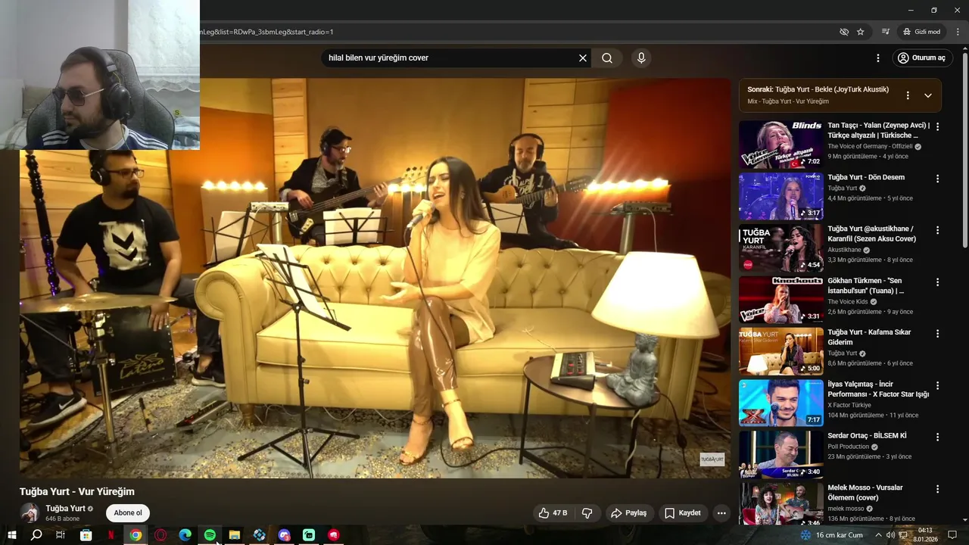
Task: Click the magnifier search button on YouTube
Action: 607,58
